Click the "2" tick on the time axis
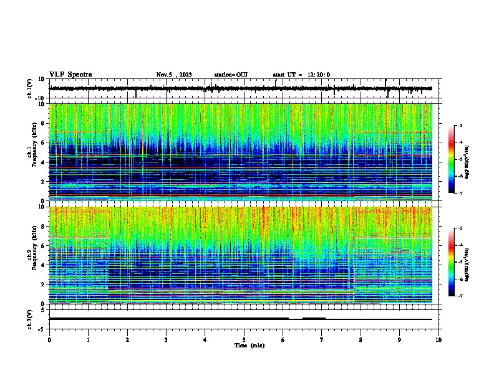Screen dimensions: 494x381 (127, 340)
